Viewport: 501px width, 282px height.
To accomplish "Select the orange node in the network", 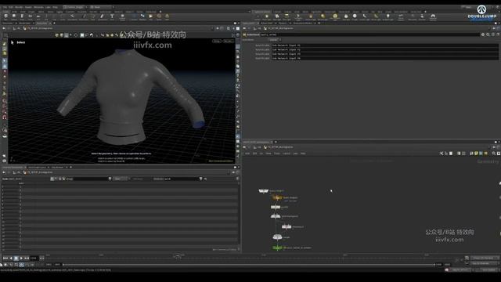I will 277,198.
